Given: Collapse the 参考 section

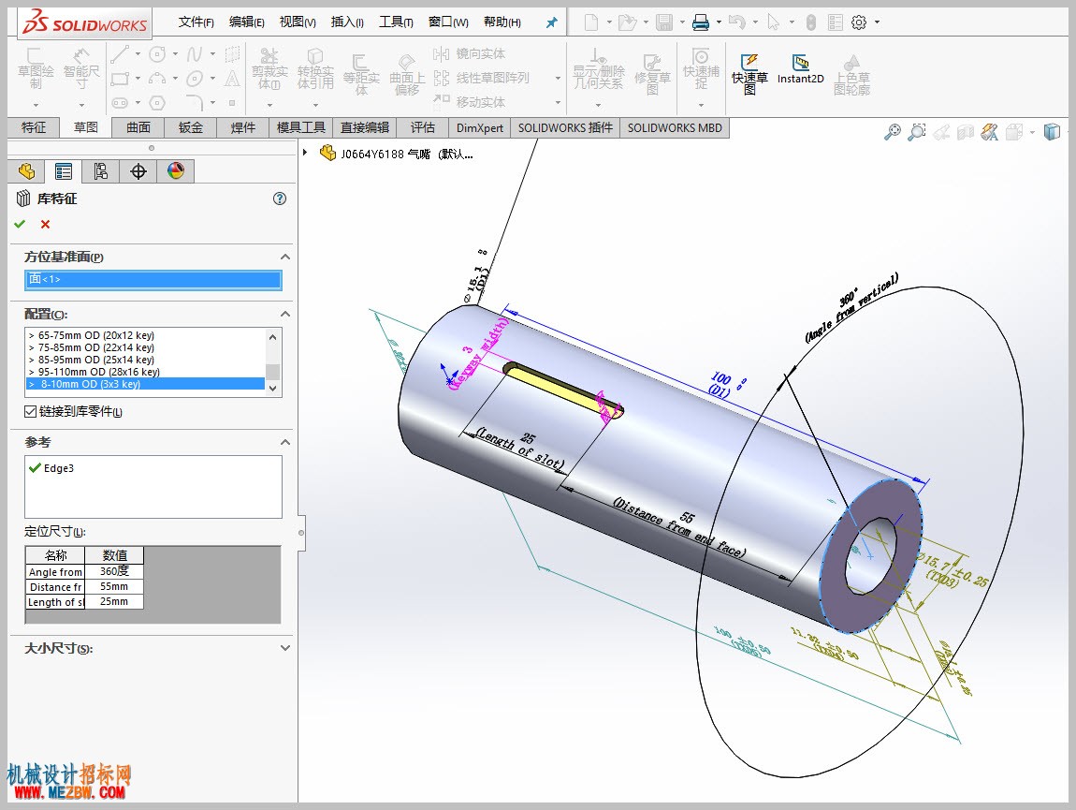Looking at the screenshot, I should pos(285,442).
